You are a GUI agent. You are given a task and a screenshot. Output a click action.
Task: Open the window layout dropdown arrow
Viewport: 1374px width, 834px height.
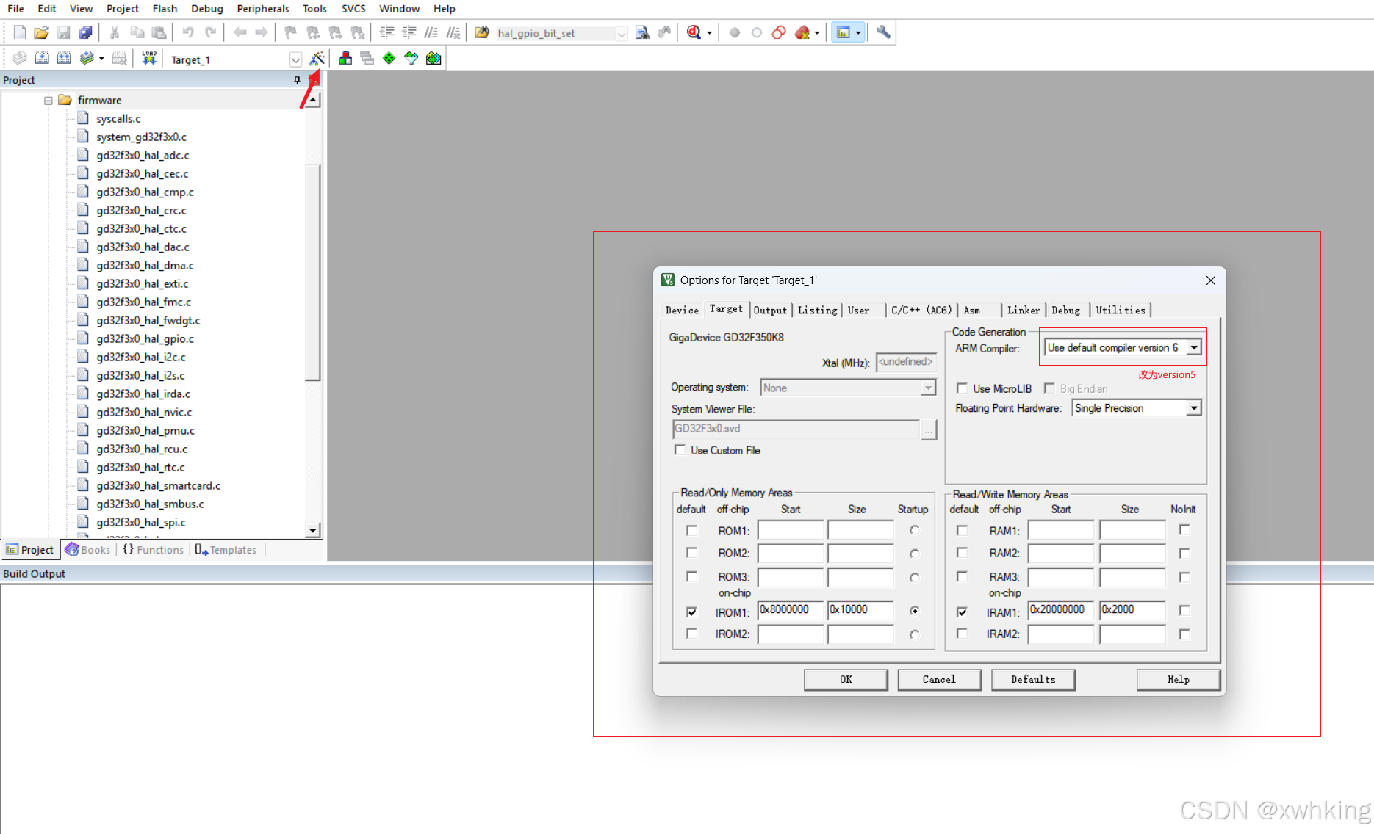[858, 32]
